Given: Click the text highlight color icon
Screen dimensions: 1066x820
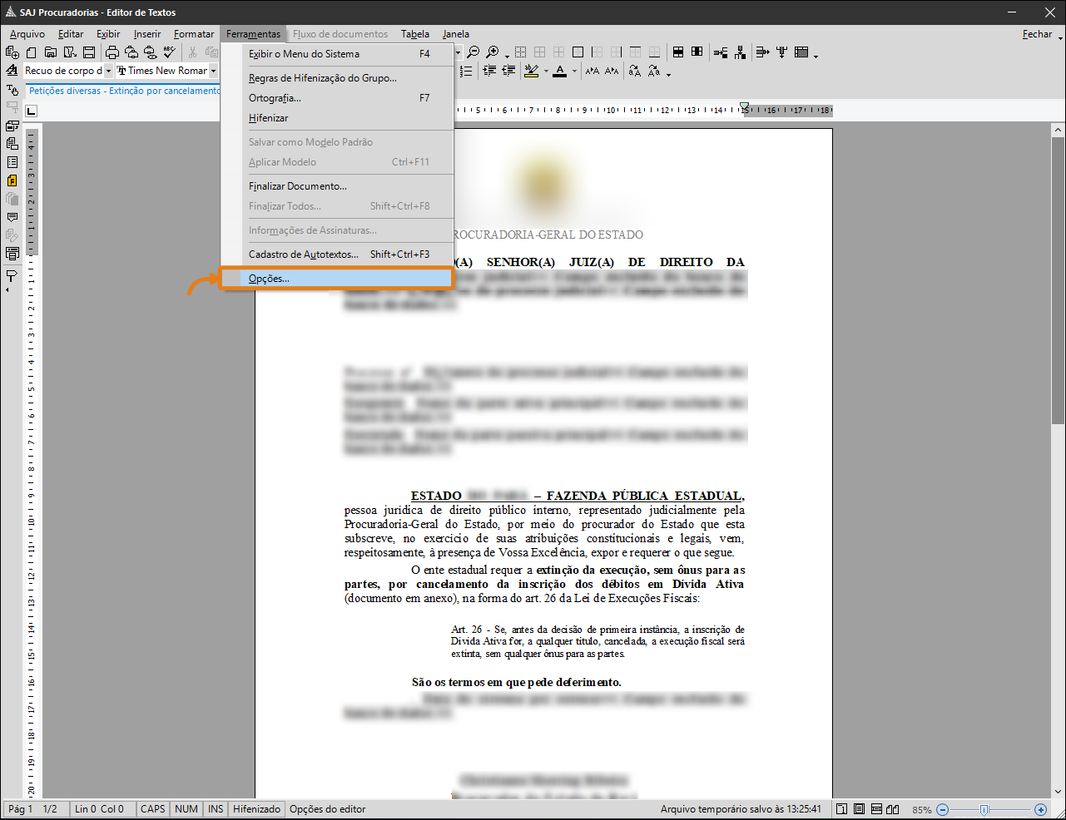Looking at the screenshot, I should (x=532, y=72).
